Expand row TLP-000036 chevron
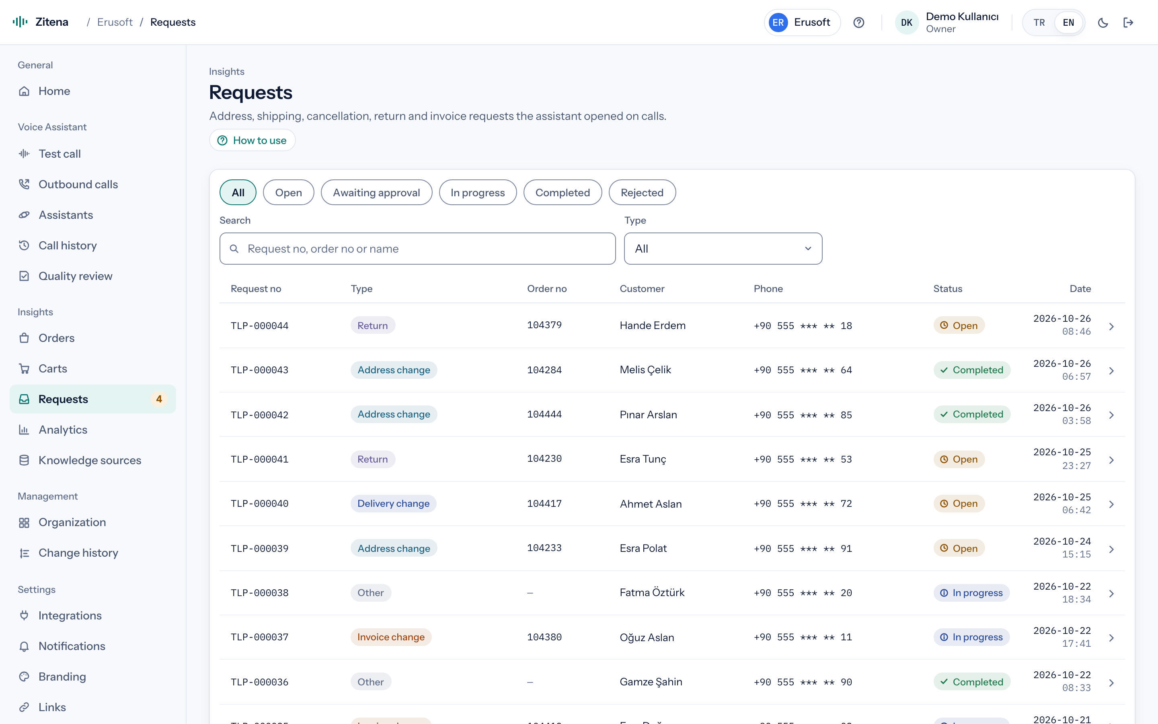This screenshot has width=1158, height=724. click(x=1112, y=683)
